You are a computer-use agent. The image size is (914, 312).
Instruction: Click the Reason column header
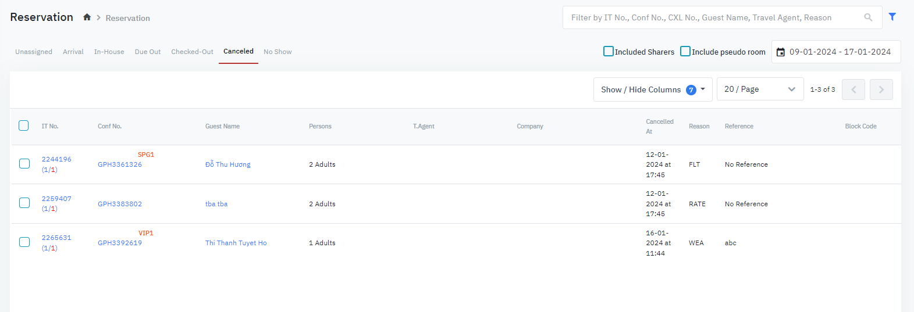[x=699, y=126]
